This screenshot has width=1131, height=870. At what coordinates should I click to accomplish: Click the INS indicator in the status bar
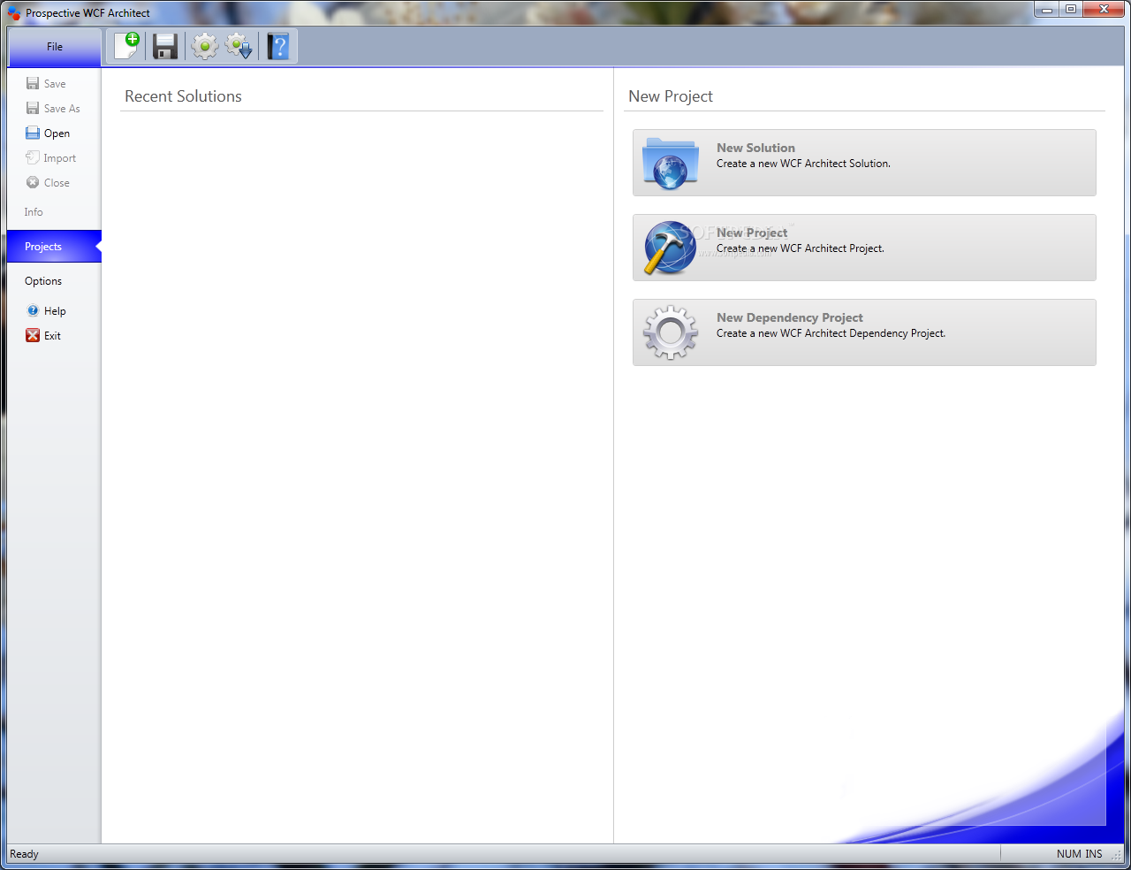pos(1094,854)
